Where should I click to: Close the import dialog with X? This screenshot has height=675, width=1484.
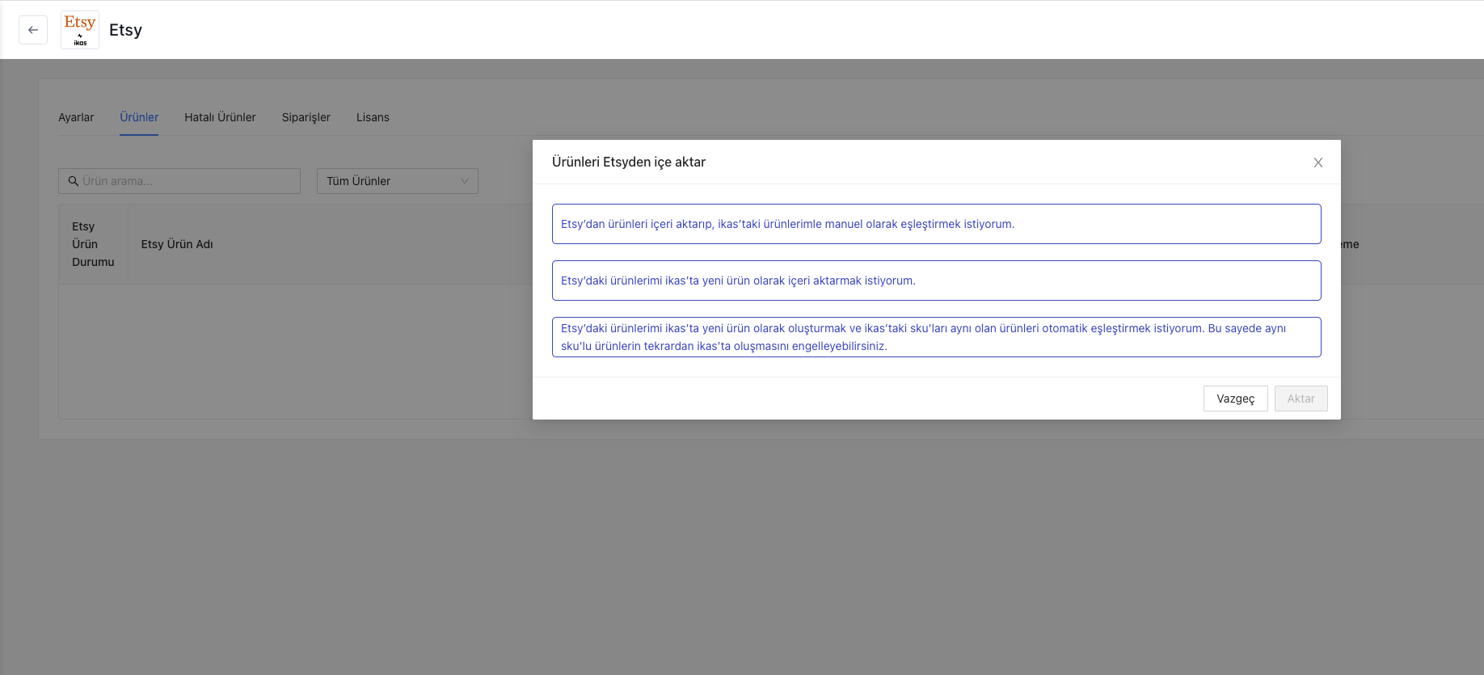1318,162
